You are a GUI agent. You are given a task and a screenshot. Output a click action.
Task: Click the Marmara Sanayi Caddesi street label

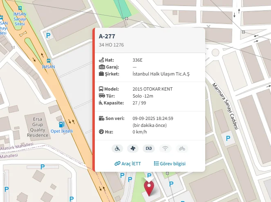(224, 106)
